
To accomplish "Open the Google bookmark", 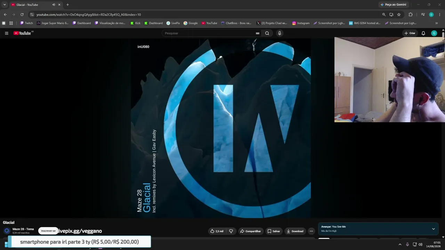I will point(191,23).
